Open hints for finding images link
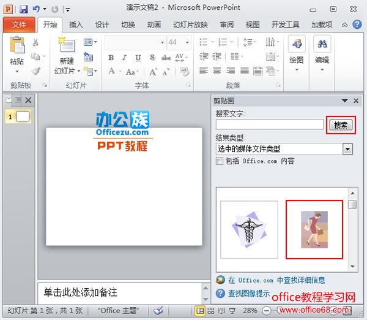This screenshot has width=367, height=320. point(249,294)
